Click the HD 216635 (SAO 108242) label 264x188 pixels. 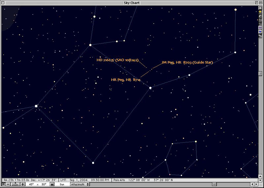(117, 60)
